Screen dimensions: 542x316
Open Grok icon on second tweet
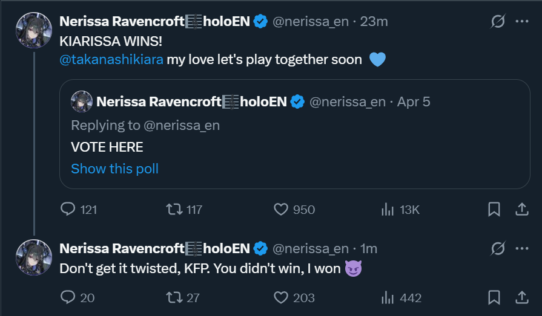pyautogui.click(x=497, y=248)
